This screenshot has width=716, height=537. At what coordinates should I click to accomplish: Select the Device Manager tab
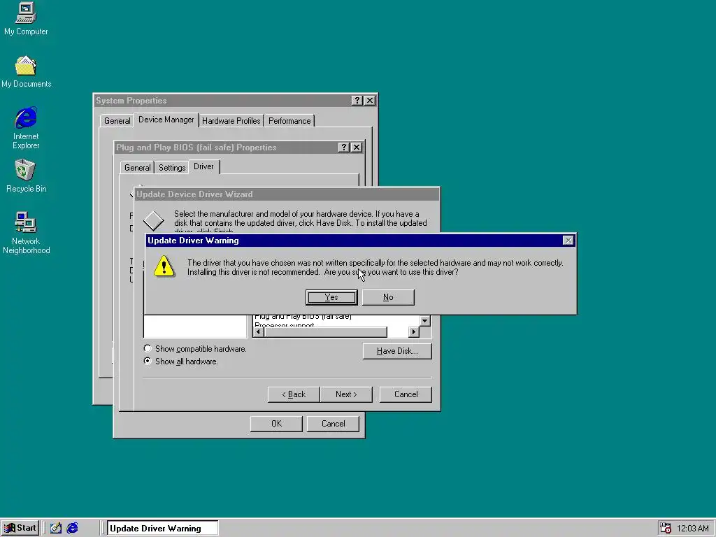coord(166,120)
